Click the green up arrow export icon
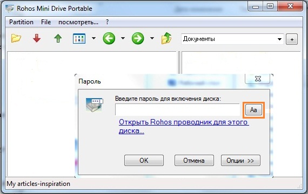This screenshot has height=194, width=308. tap(58, 38)
